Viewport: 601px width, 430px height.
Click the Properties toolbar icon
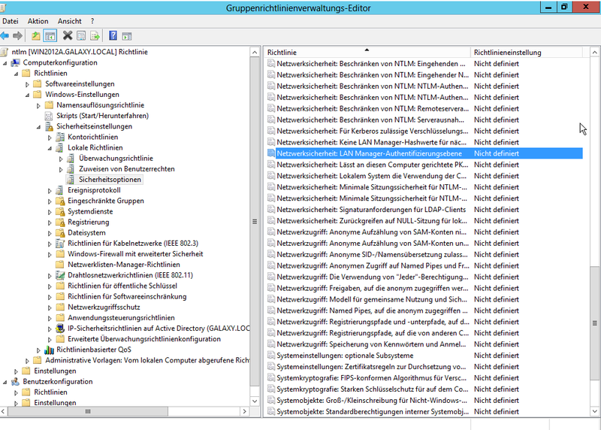(81, 35)
